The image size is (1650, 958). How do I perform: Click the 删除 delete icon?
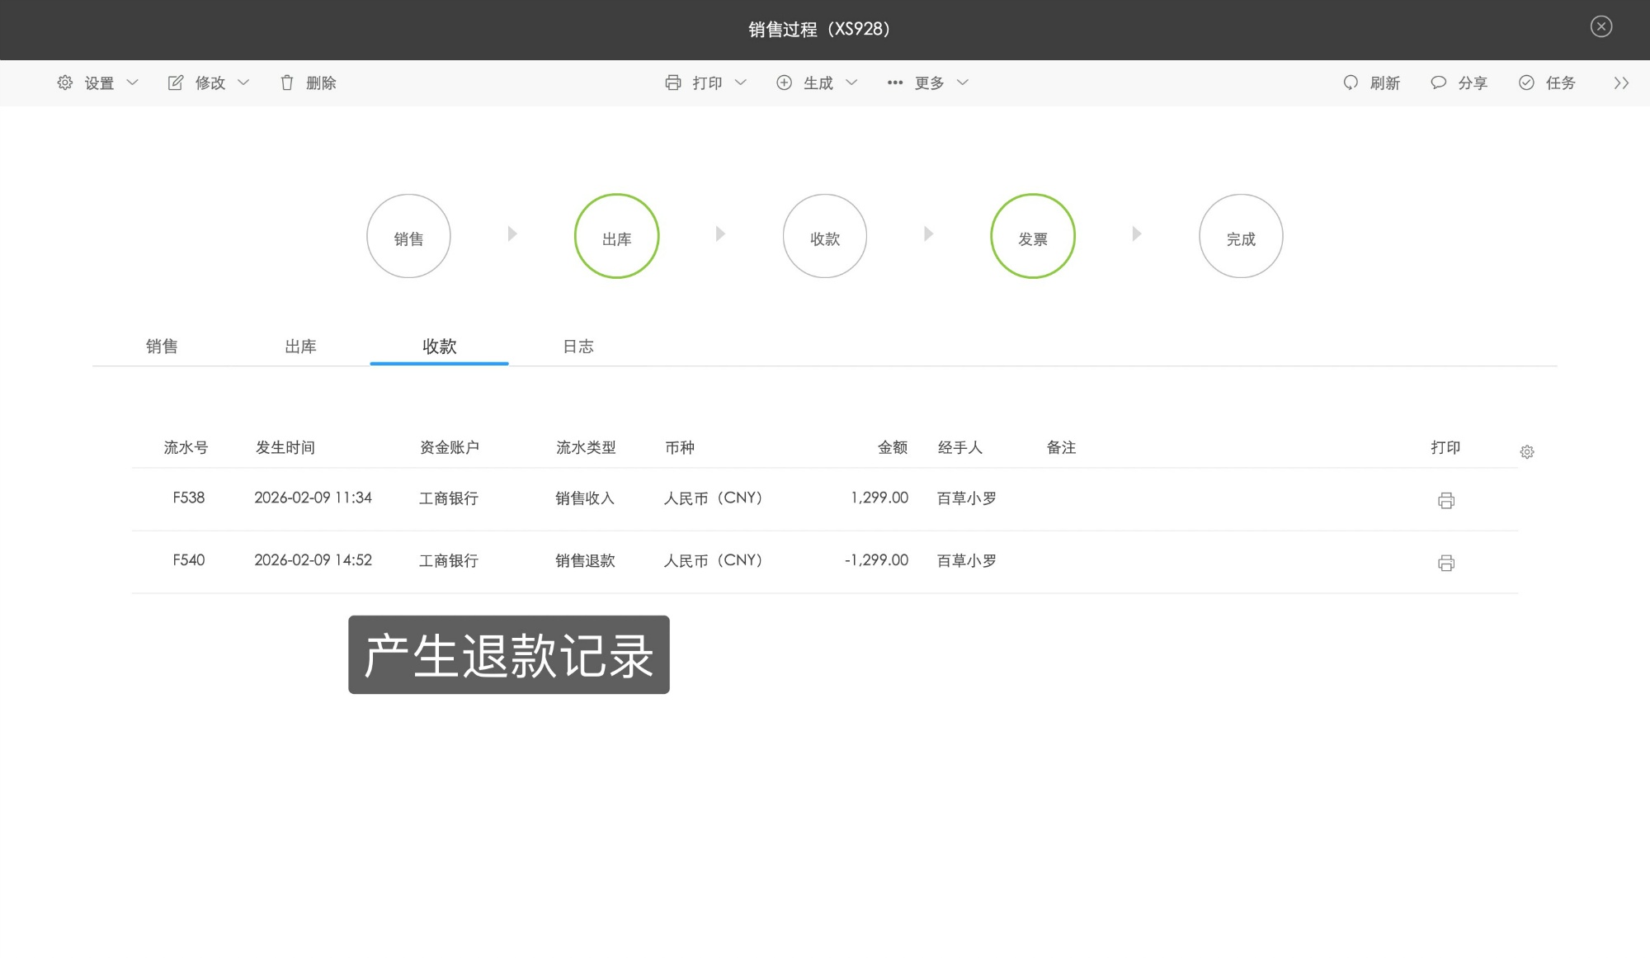287,83
